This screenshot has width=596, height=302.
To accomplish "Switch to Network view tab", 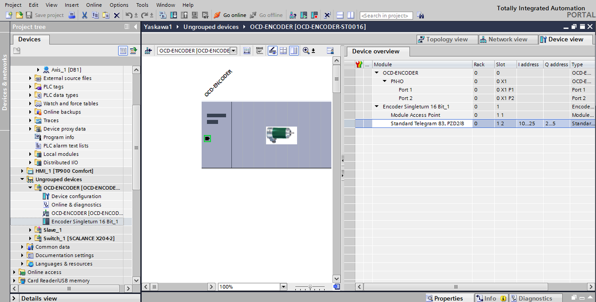I will tap(508, 40).
